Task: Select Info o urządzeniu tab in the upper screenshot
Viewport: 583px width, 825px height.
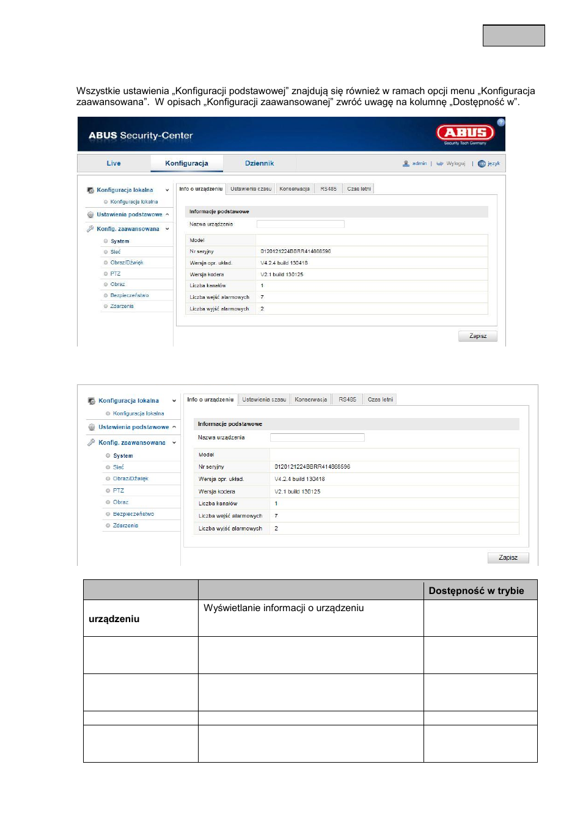Action: (201, 189)
